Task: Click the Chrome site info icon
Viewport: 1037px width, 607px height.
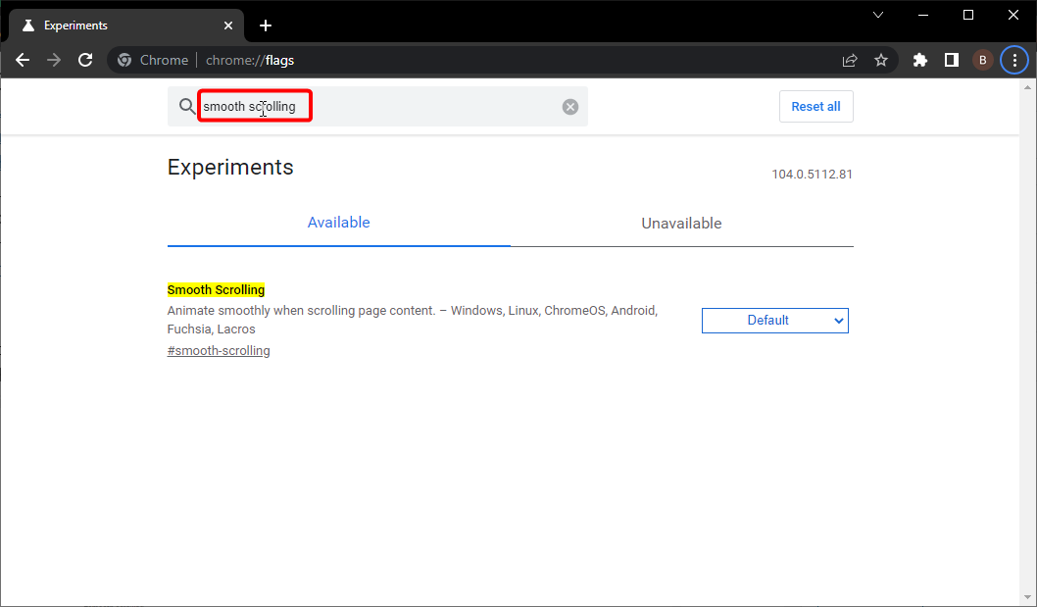Action: tap(124, 60)
